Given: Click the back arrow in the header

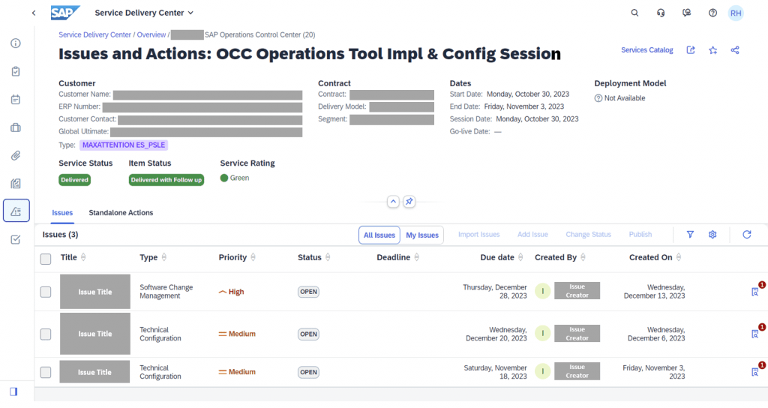Looking at the screenshot, I should click(34, 13).
